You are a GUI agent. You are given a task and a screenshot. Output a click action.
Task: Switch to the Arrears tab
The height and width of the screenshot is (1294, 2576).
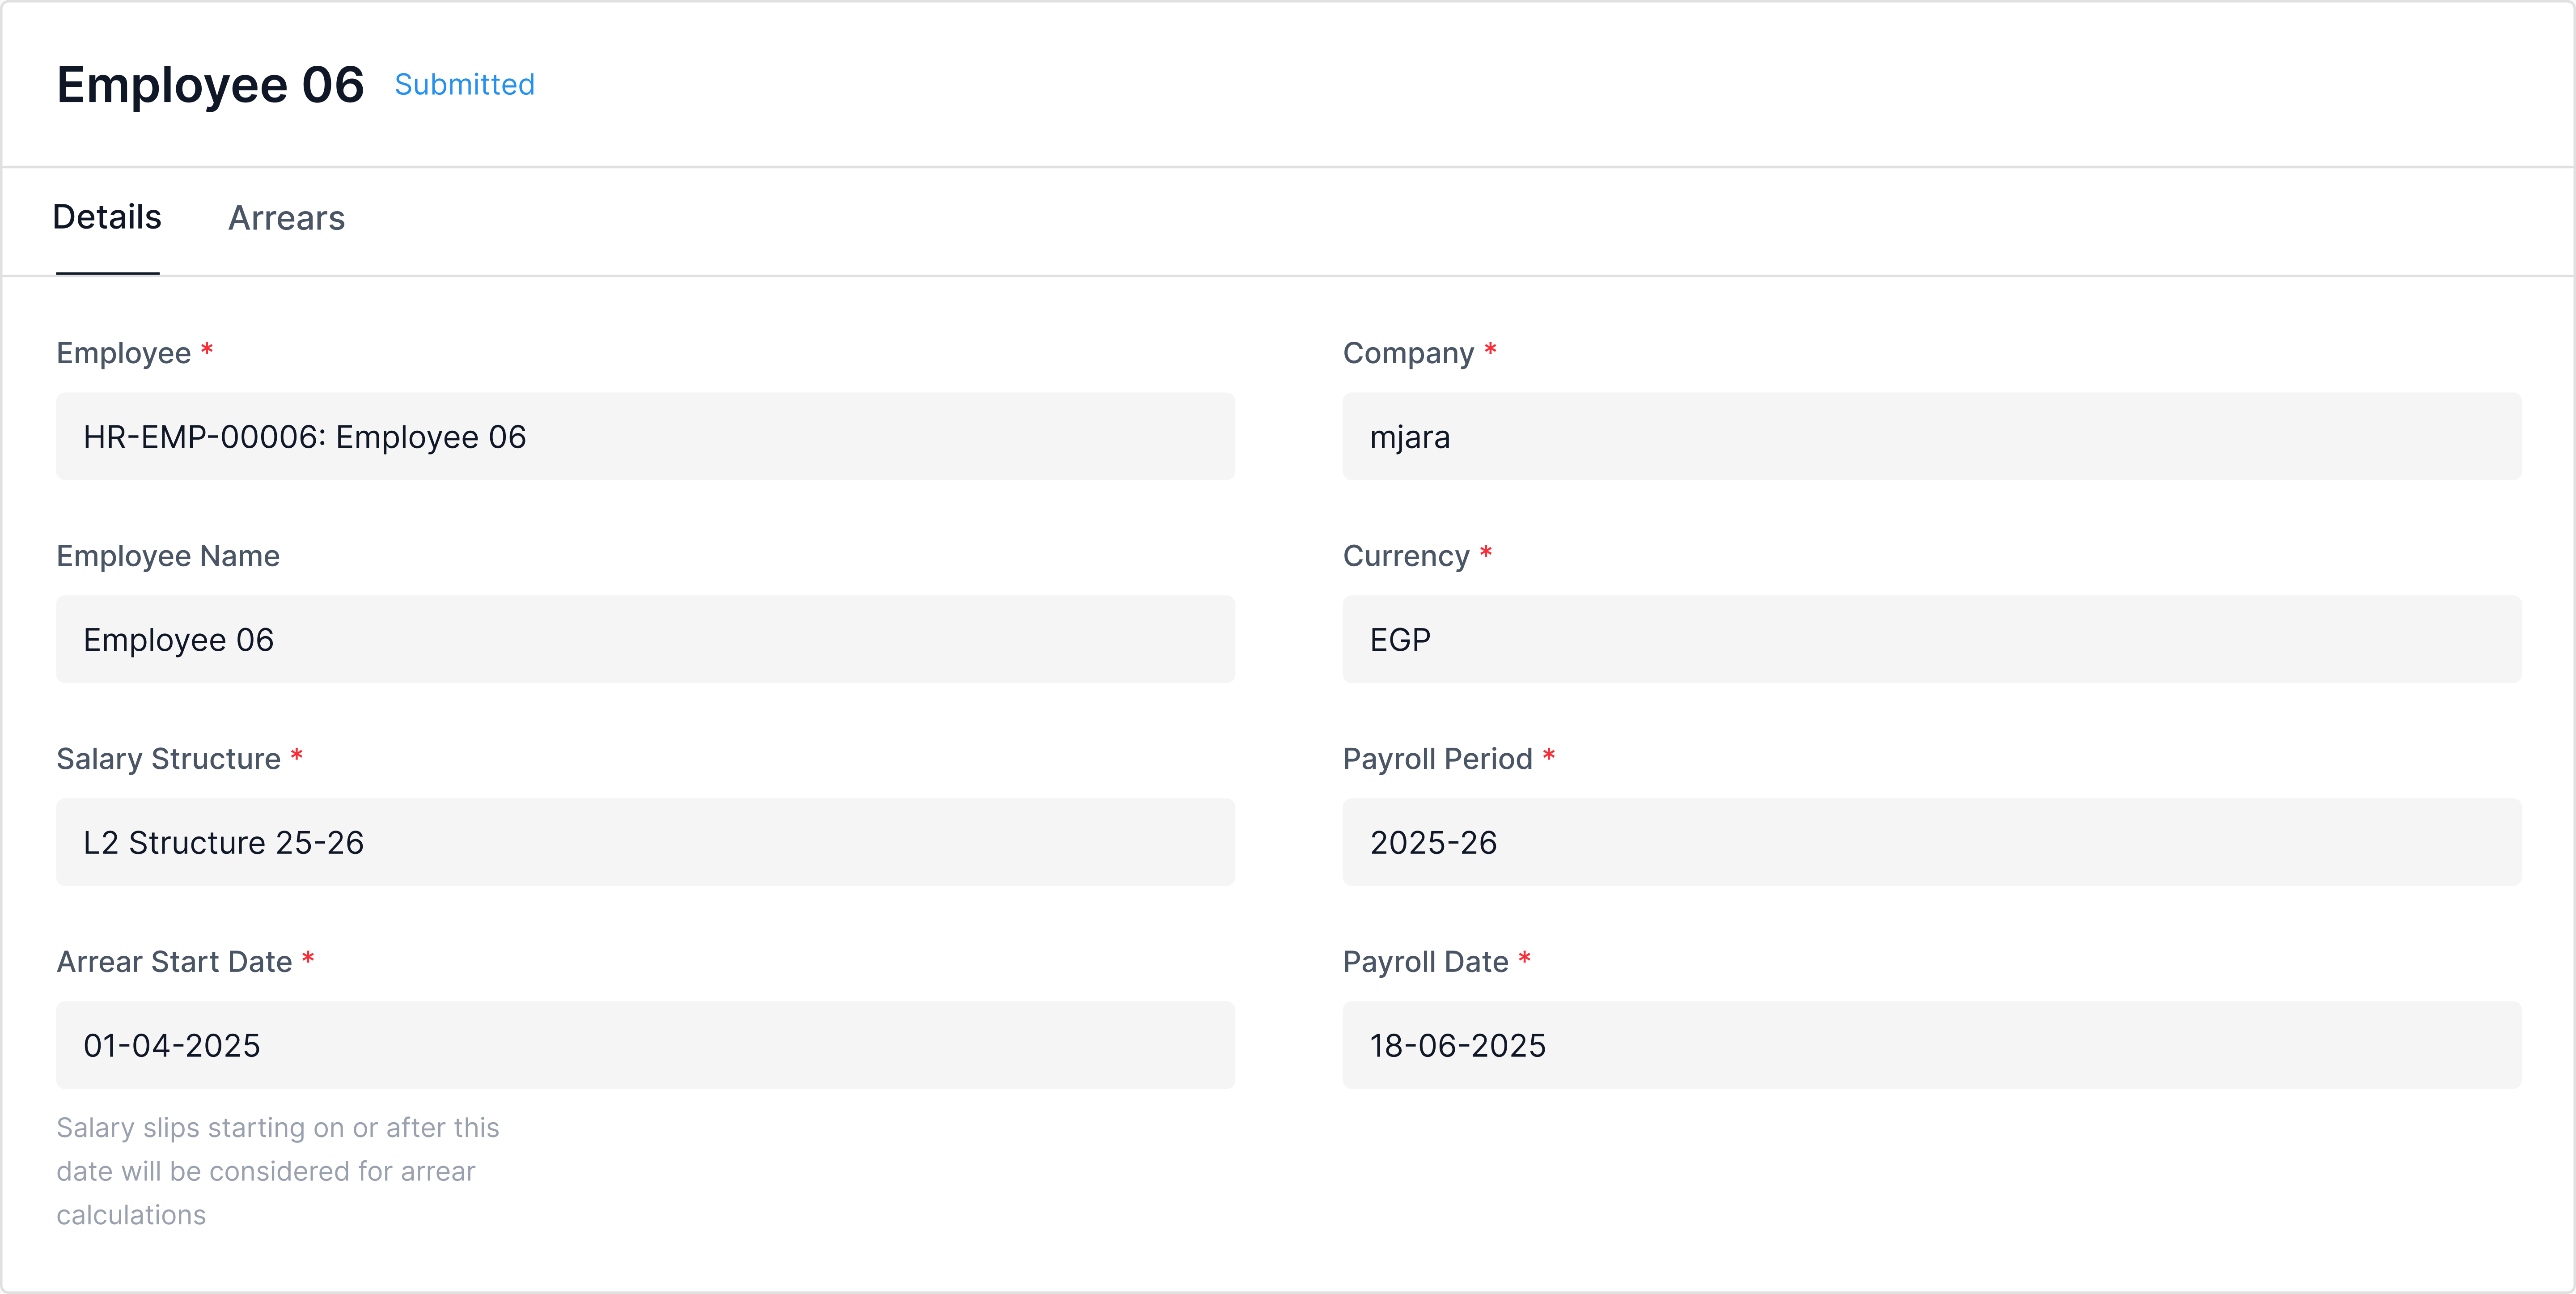tap(286, 218)
